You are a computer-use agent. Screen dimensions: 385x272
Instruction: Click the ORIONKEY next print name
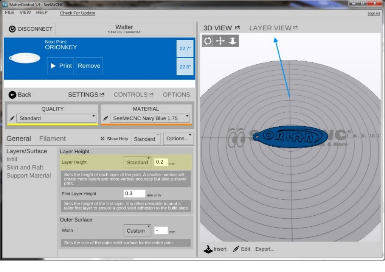click(61, 47)
